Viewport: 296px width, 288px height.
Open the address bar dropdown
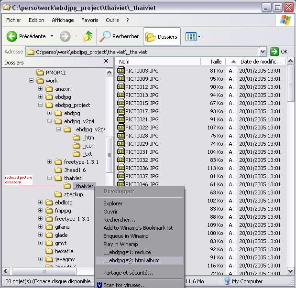click(263, 52)
